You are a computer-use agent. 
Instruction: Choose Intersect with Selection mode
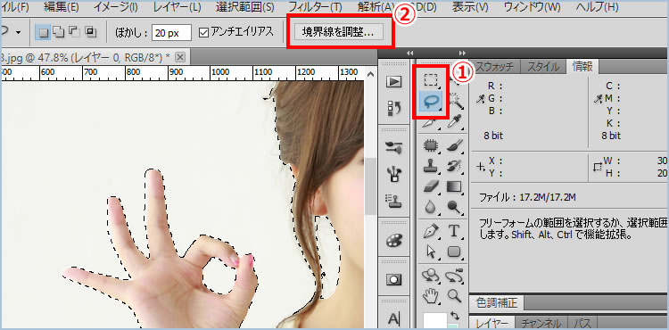pyautogui.click(x=90, y=32)
